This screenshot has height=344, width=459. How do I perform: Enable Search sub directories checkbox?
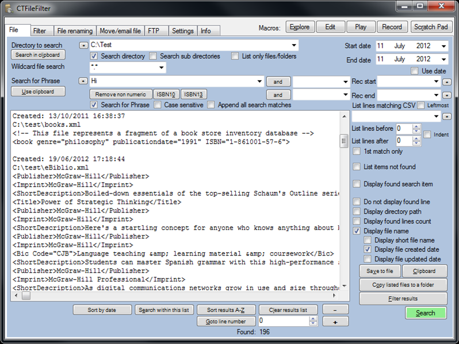153,56
